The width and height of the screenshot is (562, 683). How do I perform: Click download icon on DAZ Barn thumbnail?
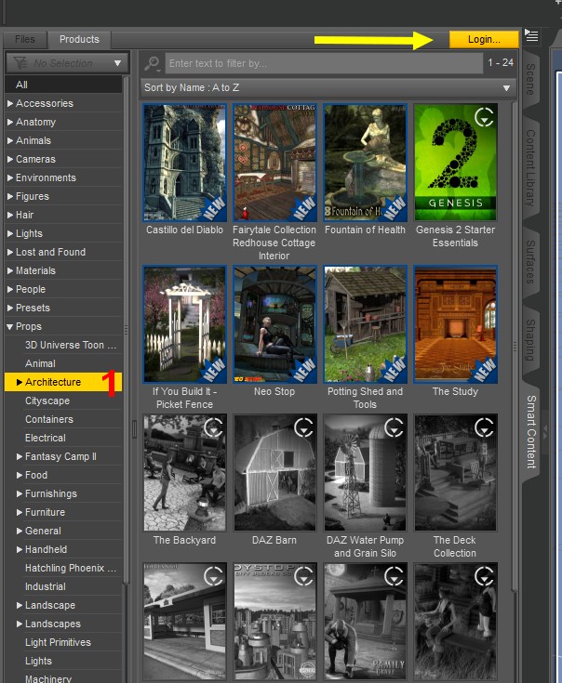pos(304,427)
